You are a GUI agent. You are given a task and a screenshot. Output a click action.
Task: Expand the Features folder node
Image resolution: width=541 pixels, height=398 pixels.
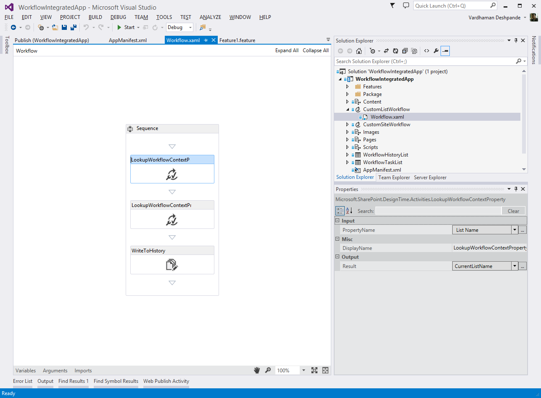(348, 87)
